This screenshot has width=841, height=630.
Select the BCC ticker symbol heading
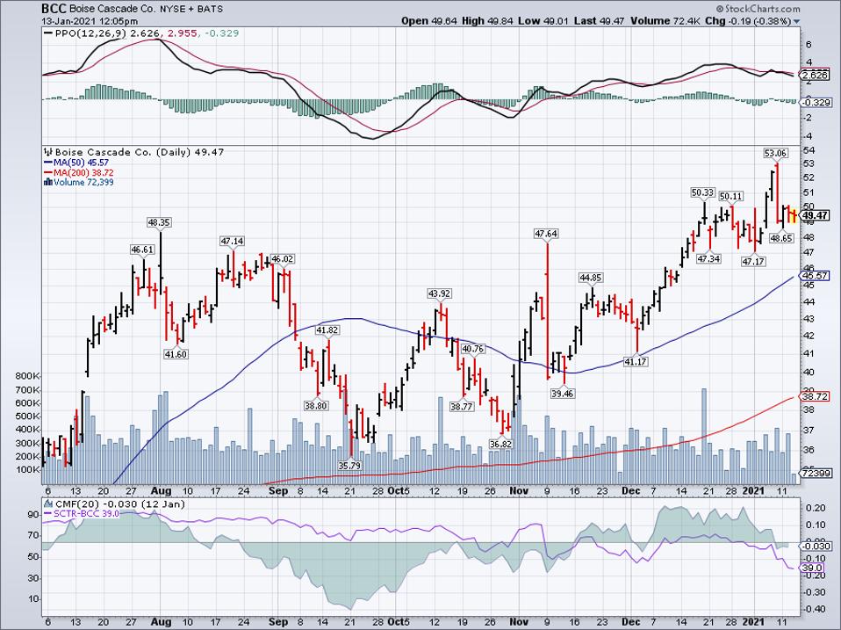(54, 9)
